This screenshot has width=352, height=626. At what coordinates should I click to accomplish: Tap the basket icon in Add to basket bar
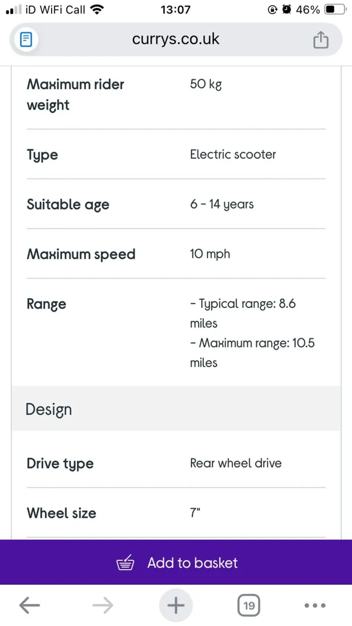(x=125, y=562)
